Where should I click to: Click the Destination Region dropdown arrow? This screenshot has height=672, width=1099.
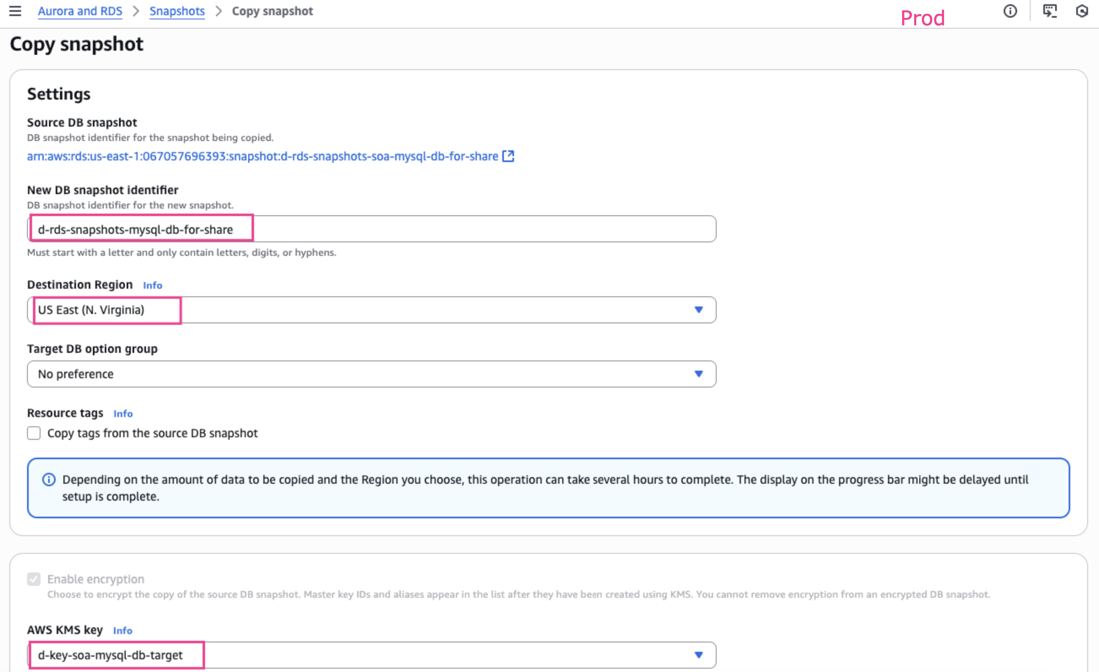coord(699,310)
